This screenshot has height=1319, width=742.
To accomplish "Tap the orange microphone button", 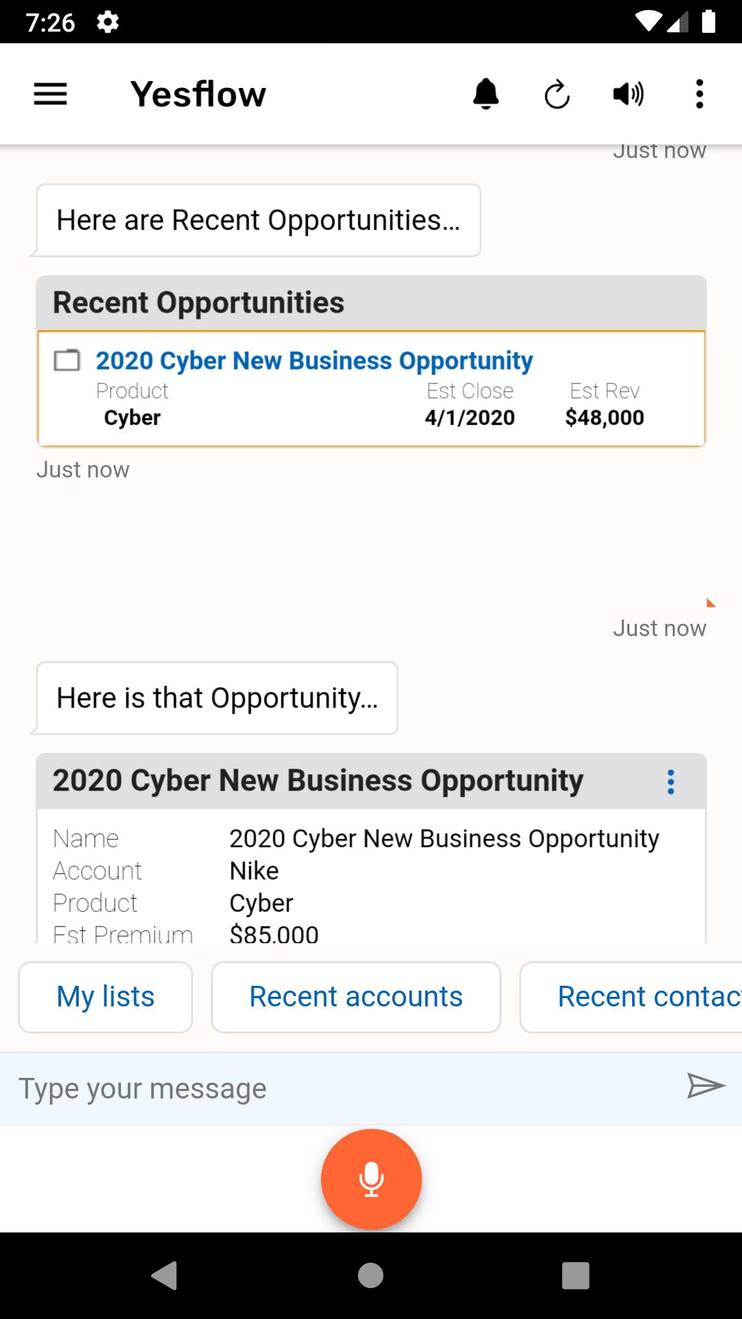I will pos(371,1179).
